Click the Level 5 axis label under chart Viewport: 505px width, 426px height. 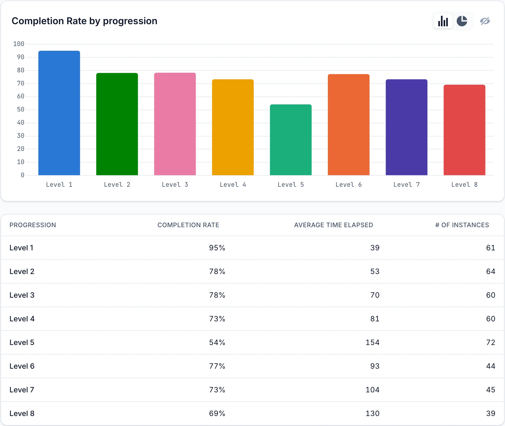click(x=291, y=185)
